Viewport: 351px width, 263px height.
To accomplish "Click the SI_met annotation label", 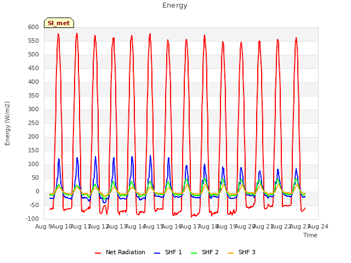I will tap(59, 23).
